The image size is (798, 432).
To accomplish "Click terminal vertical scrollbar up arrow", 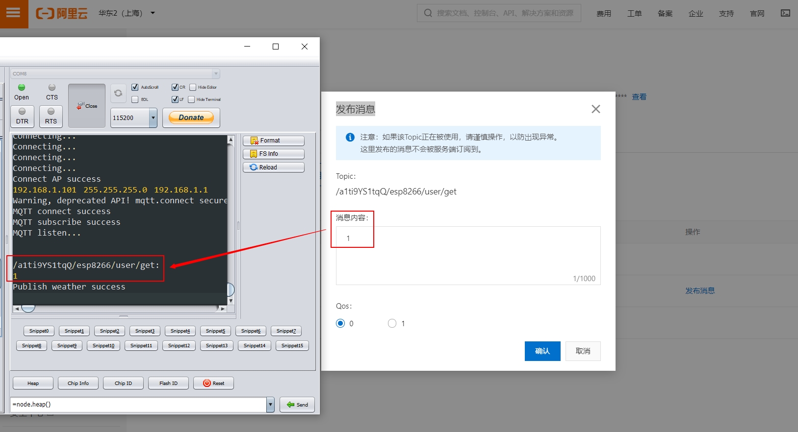I will [x=231, y=140].
